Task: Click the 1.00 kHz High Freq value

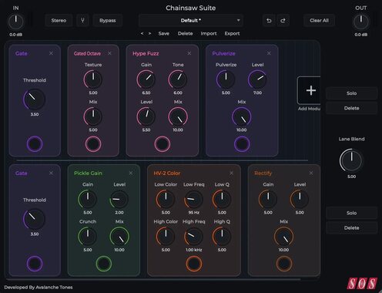Action: click(194, 250)
